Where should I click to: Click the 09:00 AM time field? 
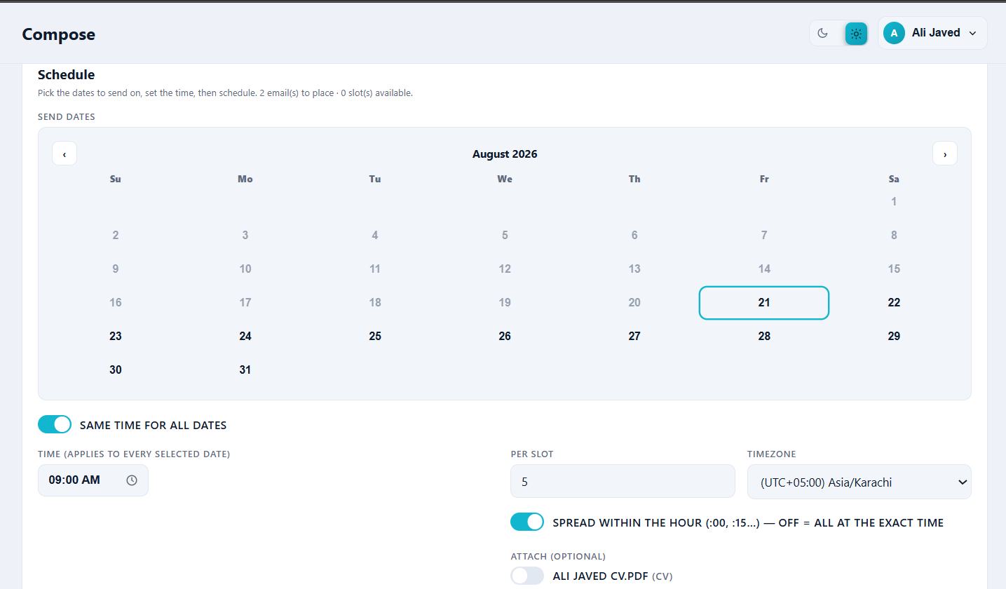pos(93,480)
